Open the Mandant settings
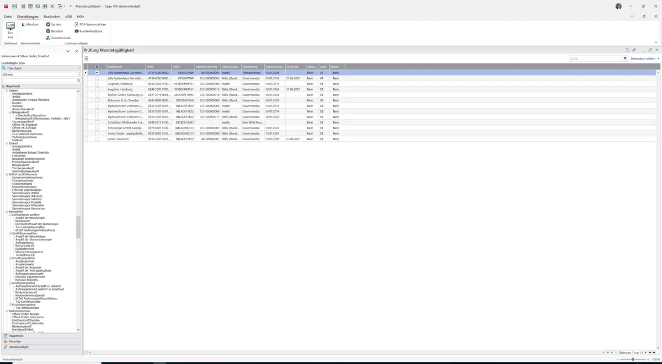The height and width of the screenshot is (364, 662). 30,24
